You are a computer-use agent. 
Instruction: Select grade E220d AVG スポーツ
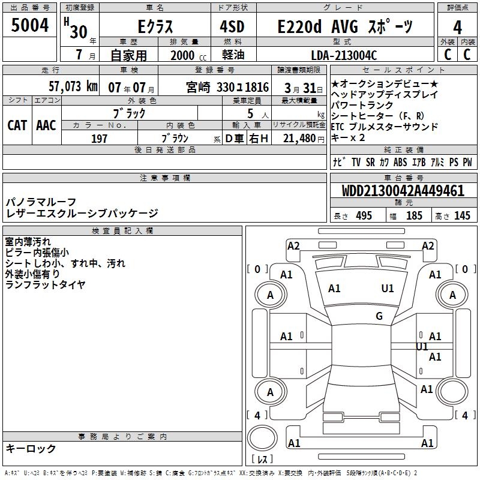tap(345, 26)
